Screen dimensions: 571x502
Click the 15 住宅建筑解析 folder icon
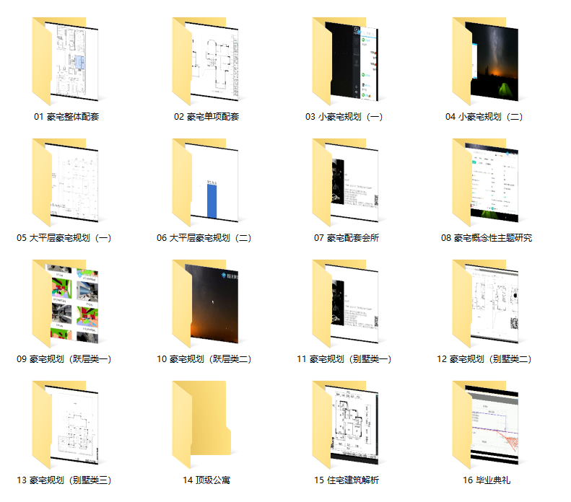click(x=345, y=425)
